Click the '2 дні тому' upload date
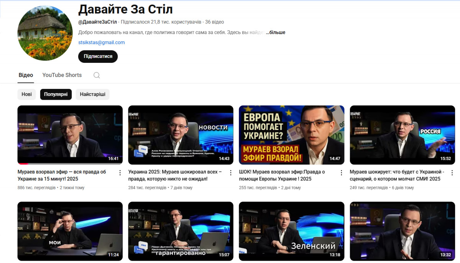This screenshot has width=460, height=263. tap(291, 188)
